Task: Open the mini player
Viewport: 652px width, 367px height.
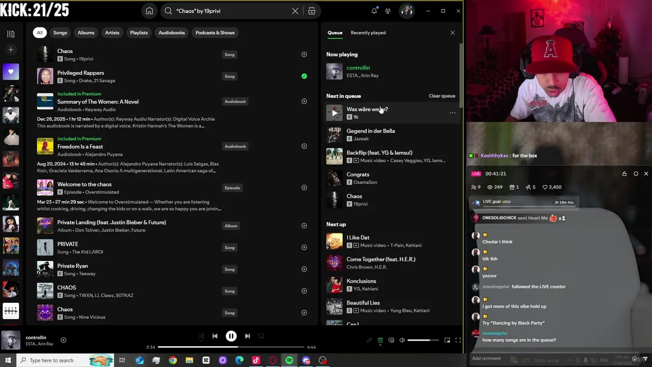Action: click(447, 340)
